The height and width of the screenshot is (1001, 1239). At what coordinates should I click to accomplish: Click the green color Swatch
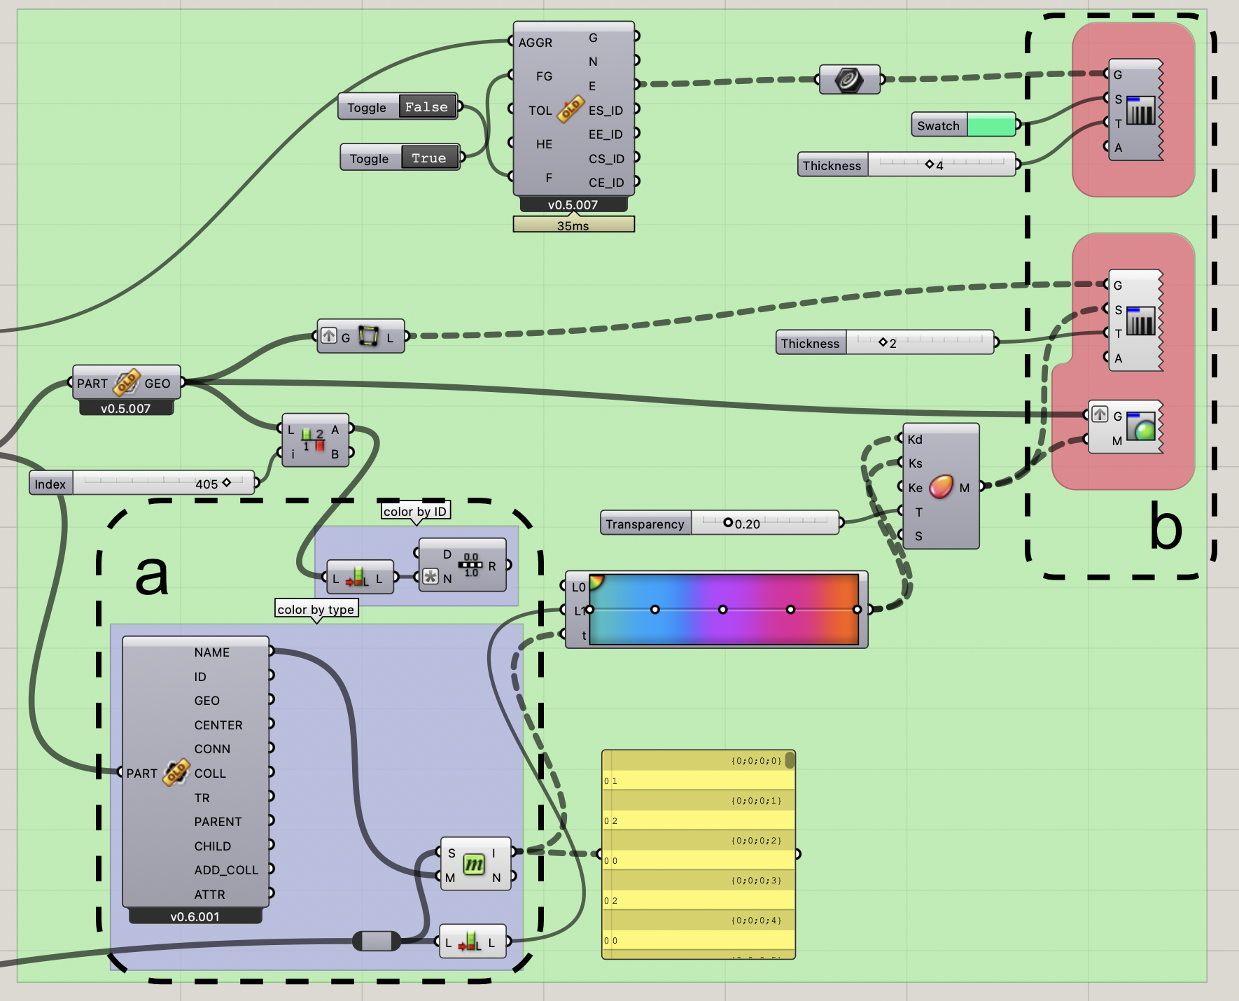point(990,126)
